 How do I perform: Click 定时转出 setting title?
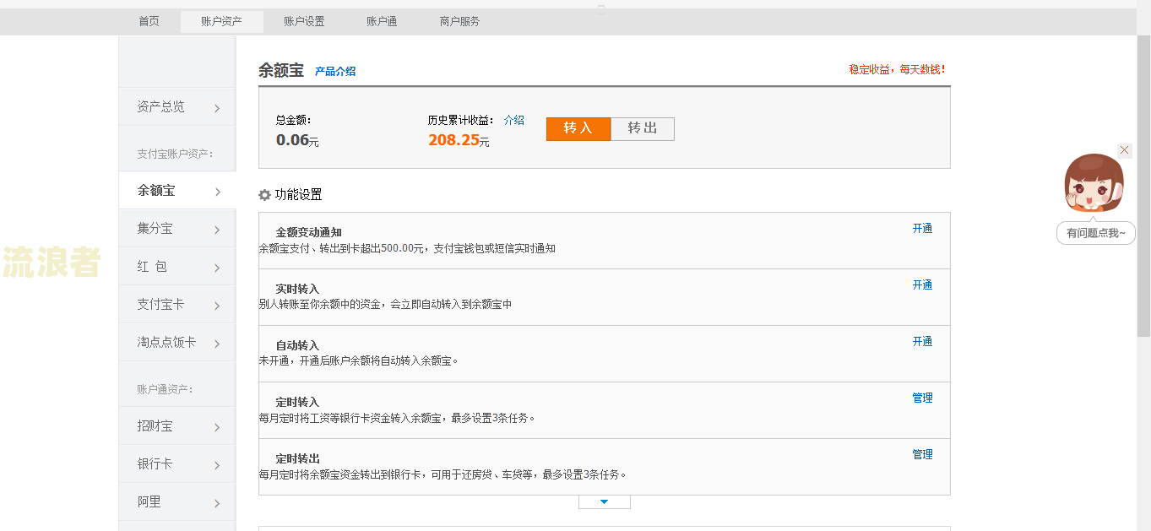pyautogui.click(x=297, y=458)
